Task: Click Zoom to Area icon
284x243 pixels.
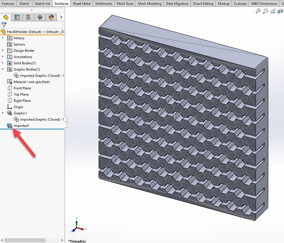Action: pos(265,11)
